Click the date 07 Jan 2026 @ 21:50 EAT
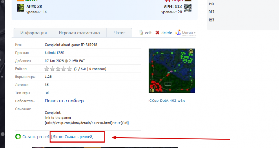Screen dimensions: 279x148 pyautogui.click(x=65, y=61)
